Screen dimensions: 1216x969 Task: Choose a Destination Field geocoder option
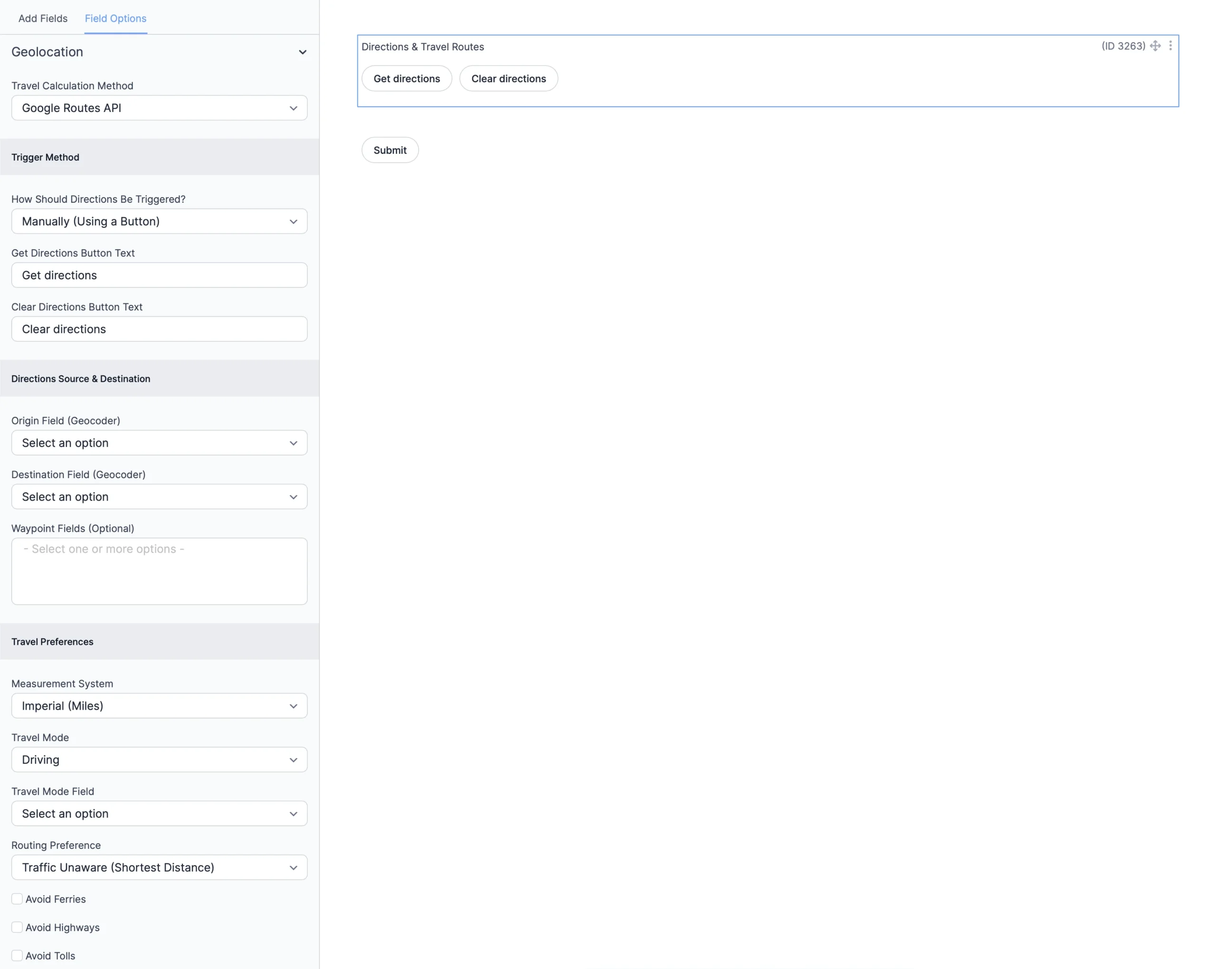[x=159, y=496]
